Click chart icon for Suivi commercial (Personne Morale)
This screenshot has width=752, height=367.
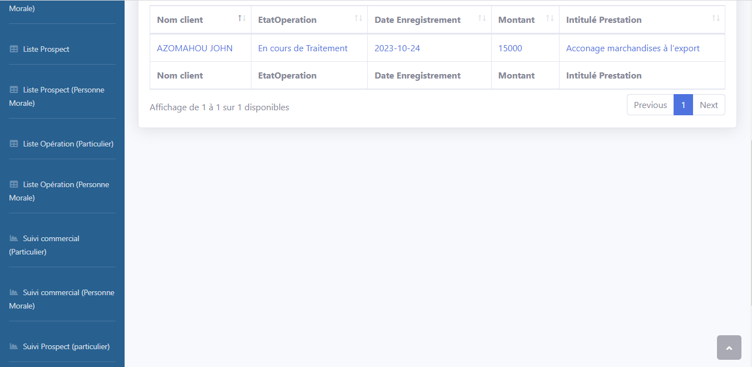14,292
